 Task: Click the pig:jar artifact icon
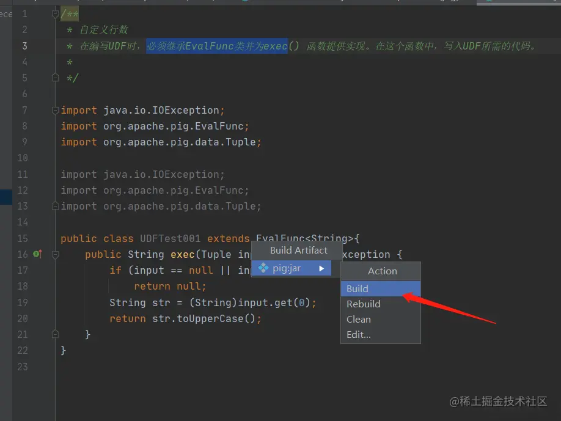coord(263,268)
